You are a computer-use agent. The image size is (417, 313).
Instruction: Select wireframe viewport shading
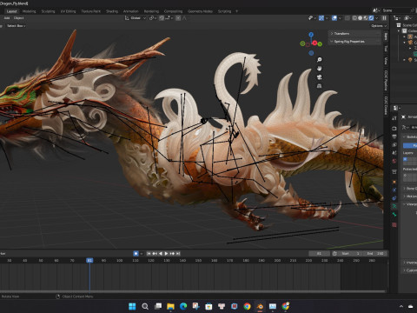[x=354, y=18]
